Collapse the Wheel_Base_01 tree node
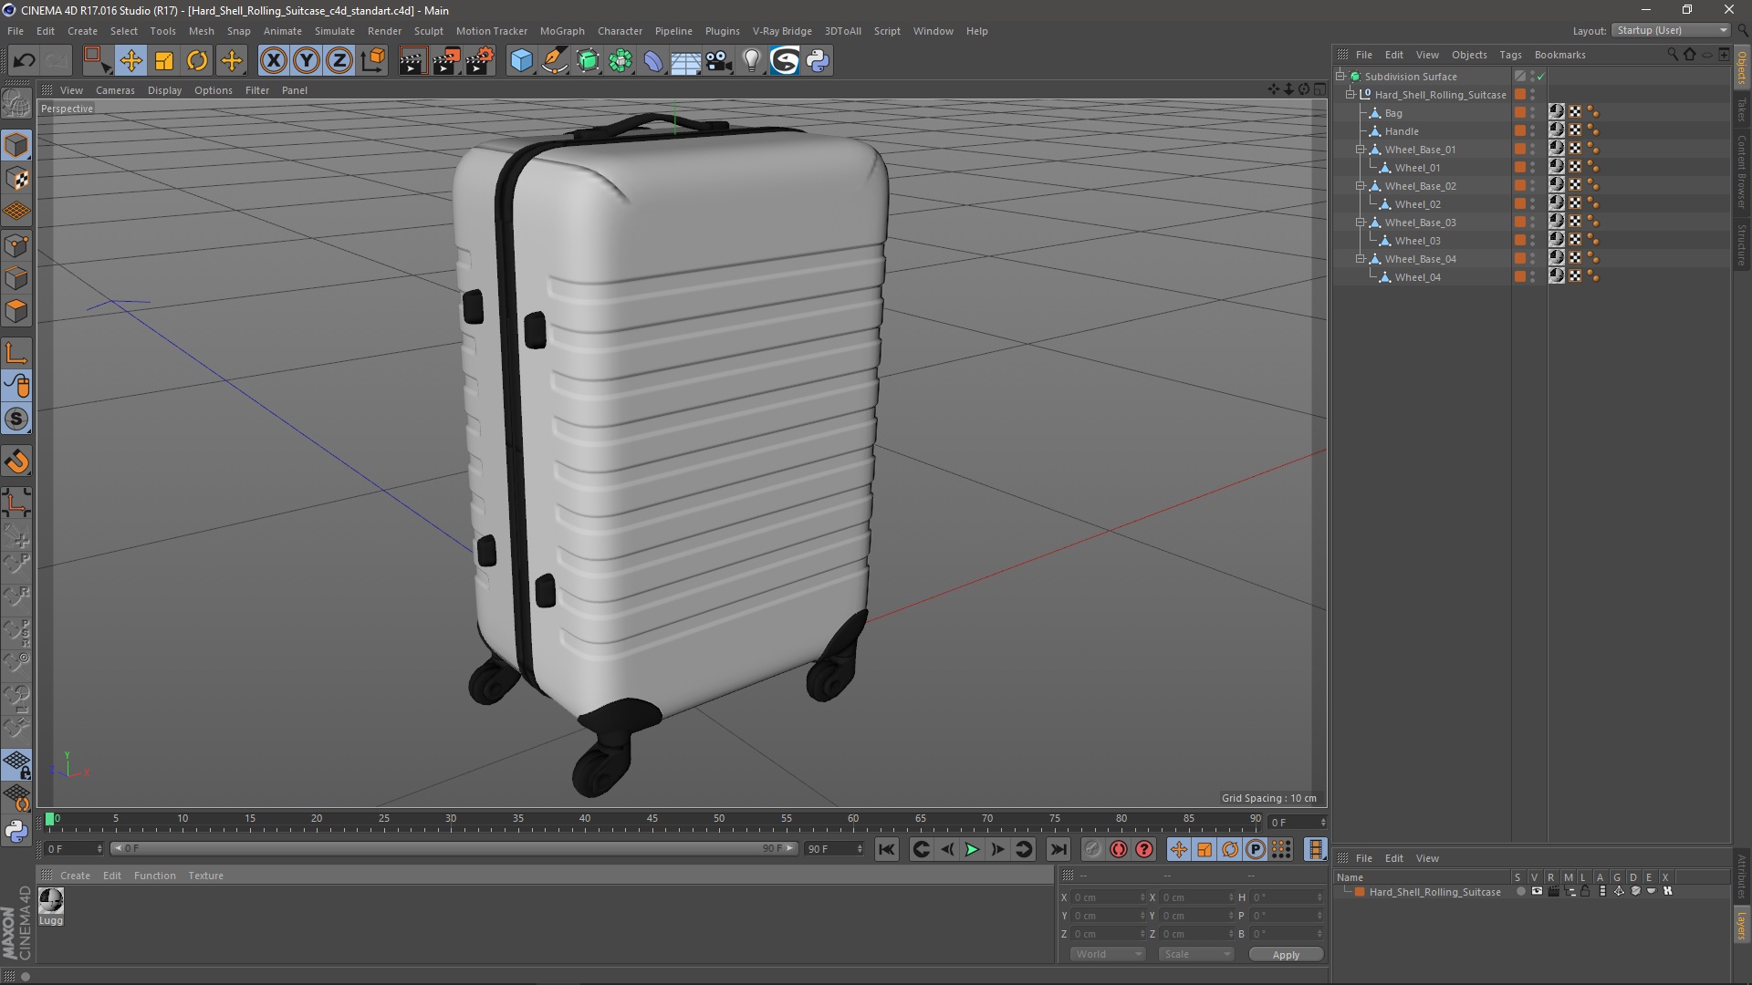Image resolution: width=1752 pixels, height=985 pixels. click(1360, 150)
